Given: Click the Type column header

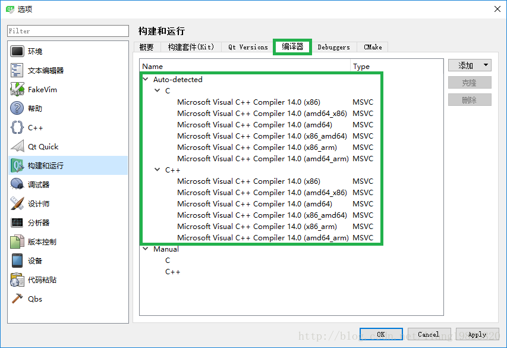Looking at the screenshot, I should tap(396, 67).
